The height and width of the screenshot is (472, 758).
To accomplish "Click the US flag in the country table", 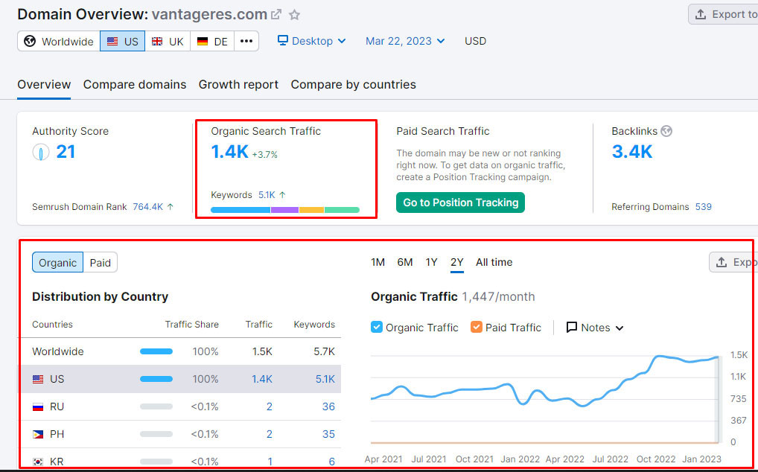I will coord(38,379).
